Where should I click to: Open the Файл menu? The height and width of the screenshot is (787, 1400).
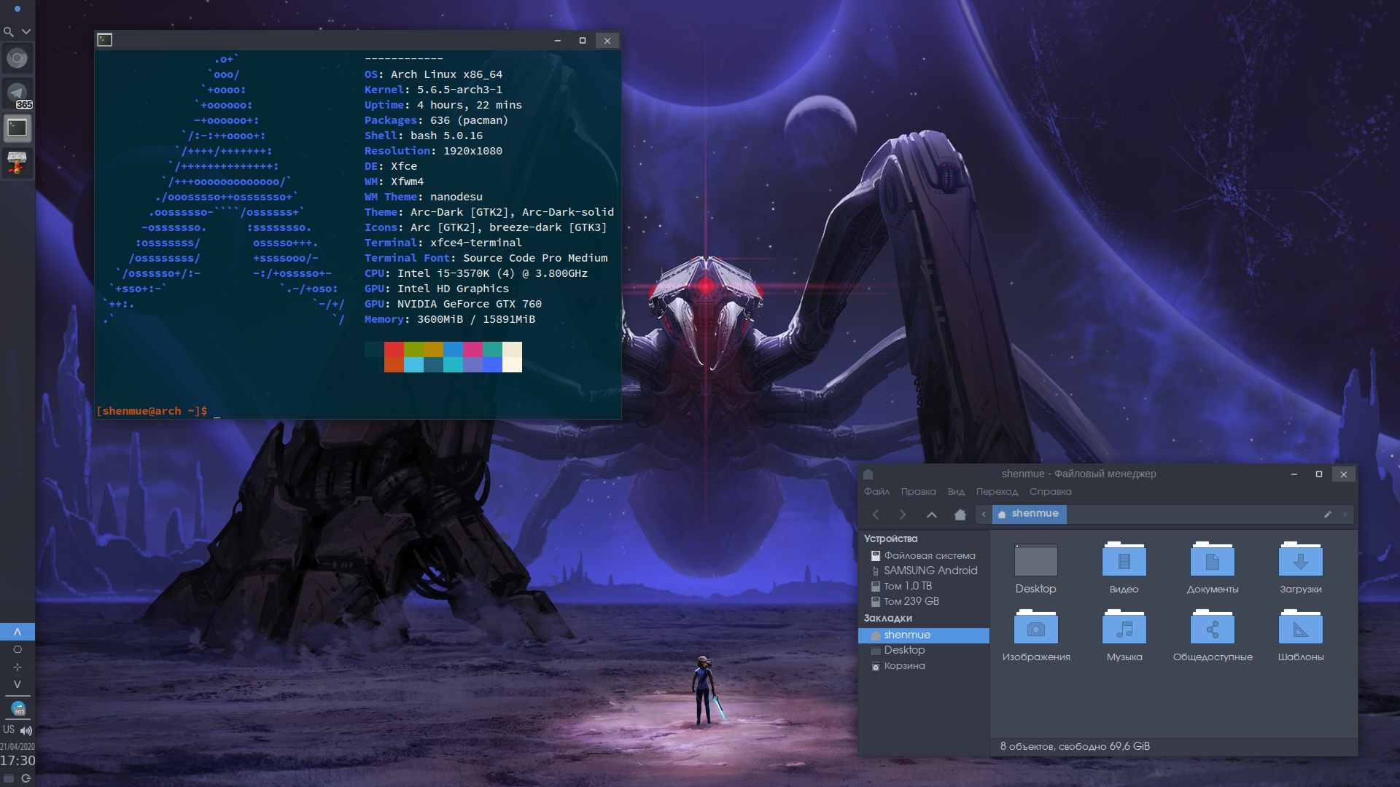876,492
